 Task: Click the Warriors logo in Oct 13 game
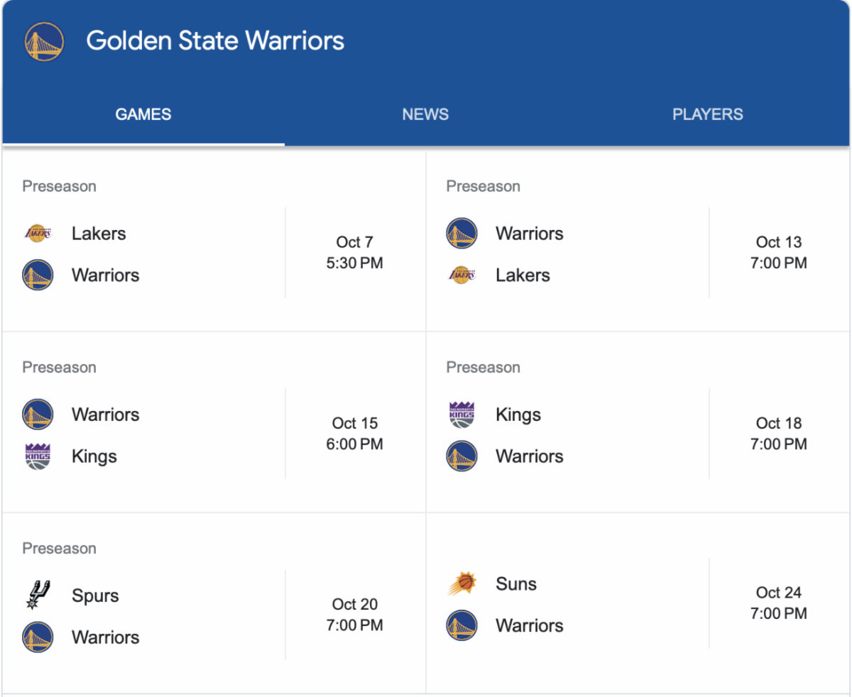point(461,234)
